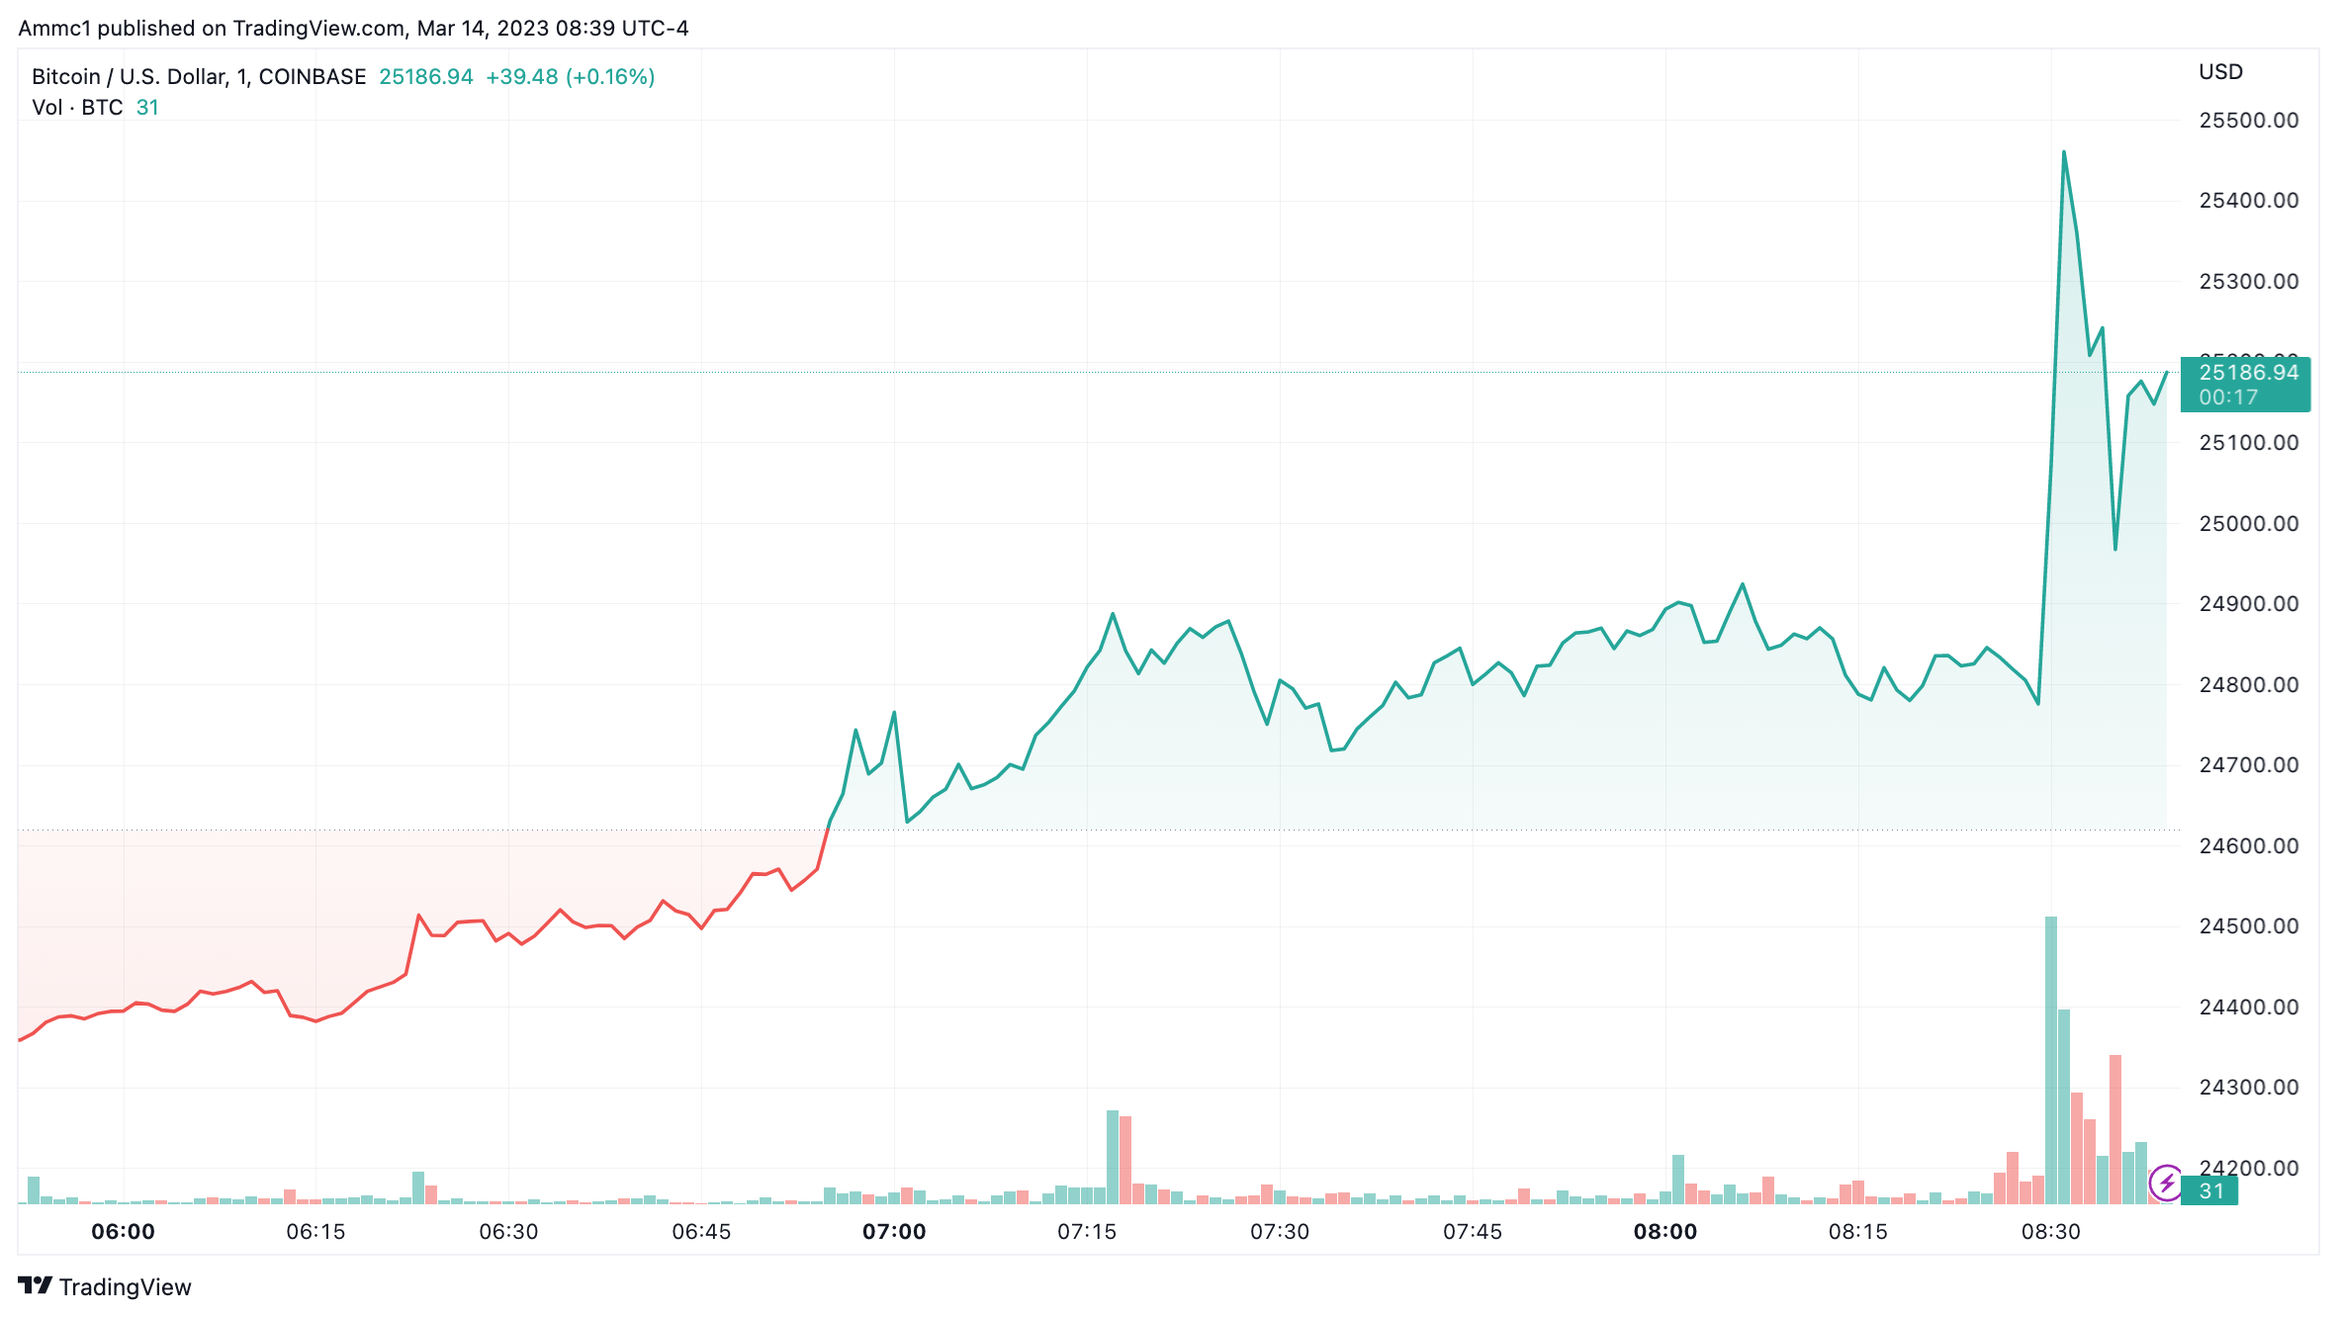Click the 07:15 time axis marker
The image size is (2337, 1317).
click(x=1087, y=1232)
